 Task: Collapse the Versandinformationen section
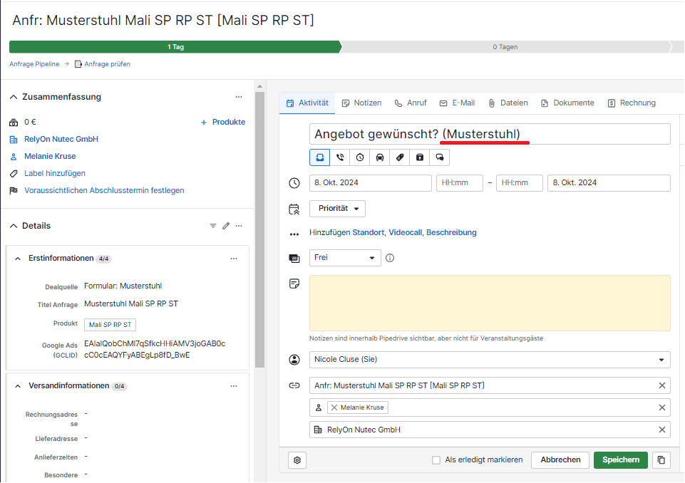18,386
